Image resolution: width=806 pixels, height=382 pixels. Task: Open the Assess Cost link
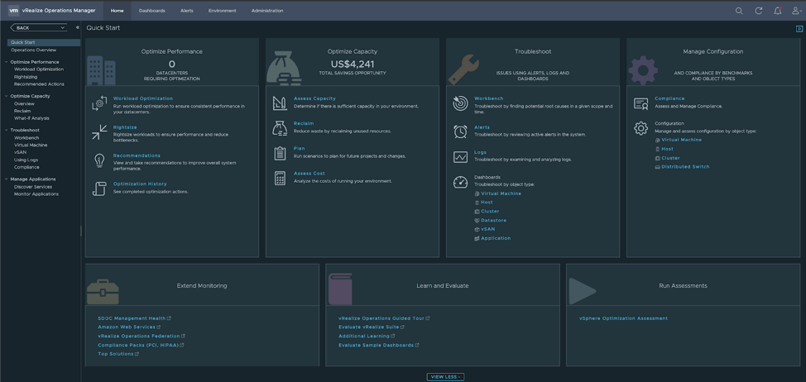[x=309, y=174]
